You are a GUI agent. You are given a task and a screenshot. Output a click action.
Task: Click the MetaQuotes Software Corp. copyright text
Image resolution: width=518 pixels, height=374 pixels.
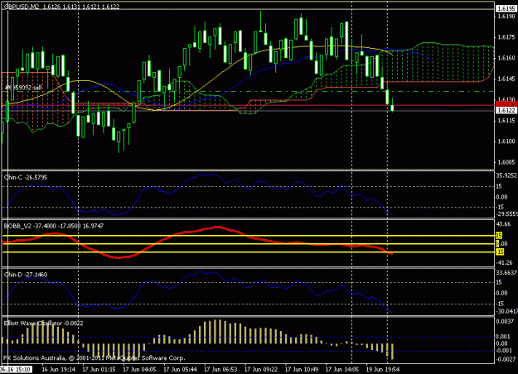(x=94, y=357)
